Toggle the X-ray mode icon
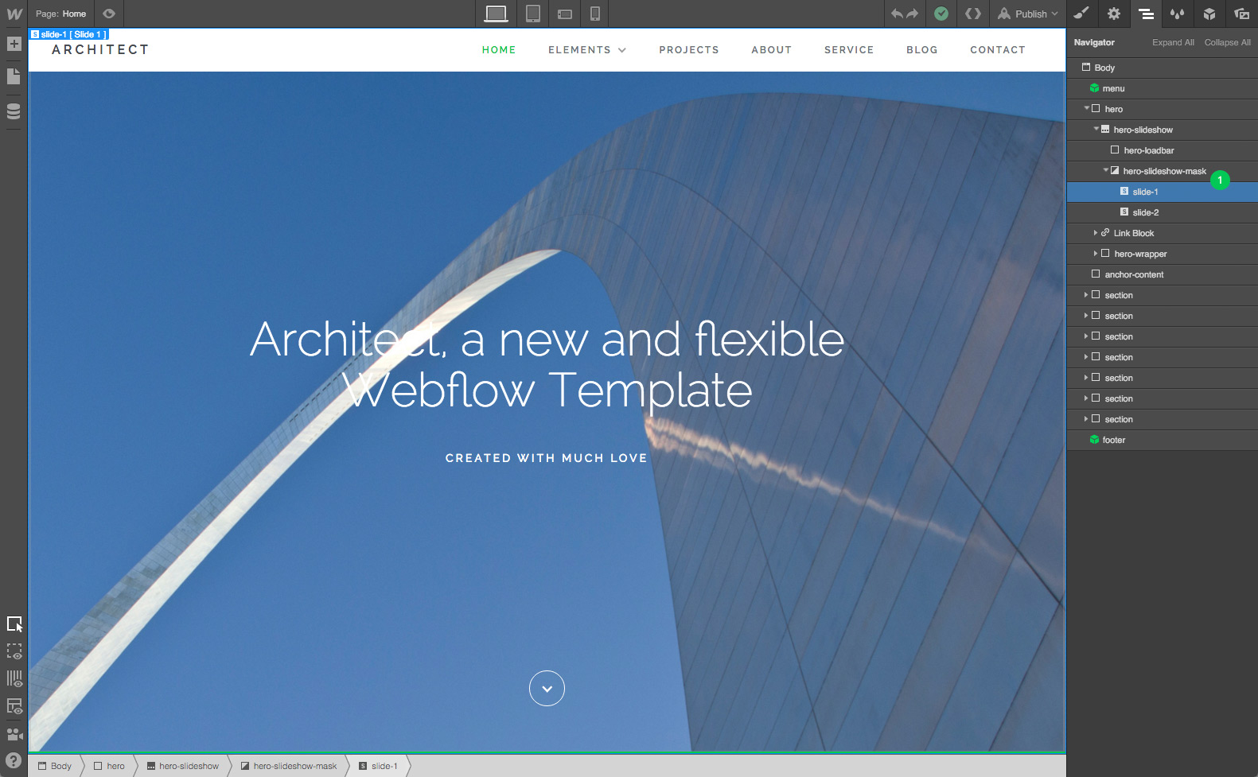Viewport: 1258px width, 777px height. [x=14, y=706]
